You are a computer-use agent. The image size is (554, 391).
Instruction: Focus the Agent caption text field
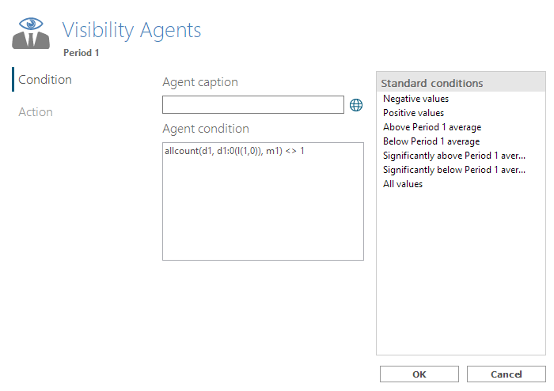tap(253, 105)
